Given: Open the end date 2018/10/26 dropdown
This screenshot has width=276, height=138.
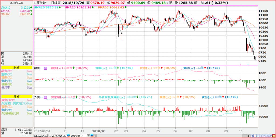Looking at the screenshot, I should point(64,136).
